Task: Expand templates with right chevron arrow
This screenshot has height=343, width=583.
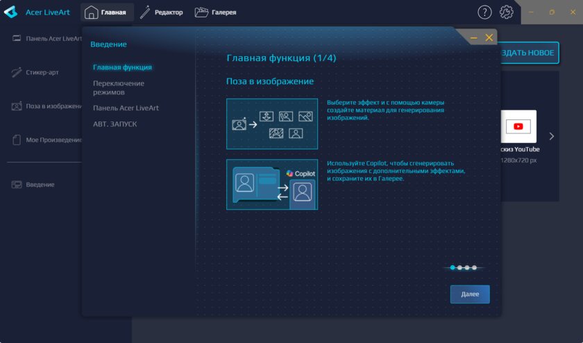Action: click(x=552, y=136)
